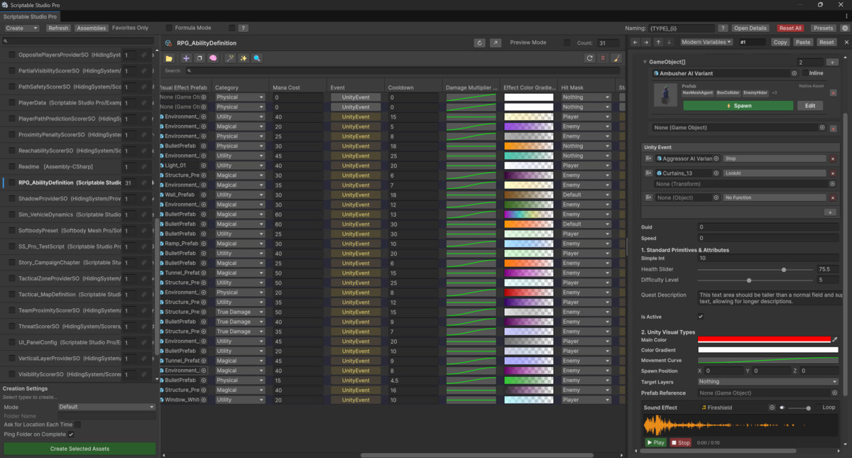
Task: Click the pink brain AI icon
Action: pos(213,59)
